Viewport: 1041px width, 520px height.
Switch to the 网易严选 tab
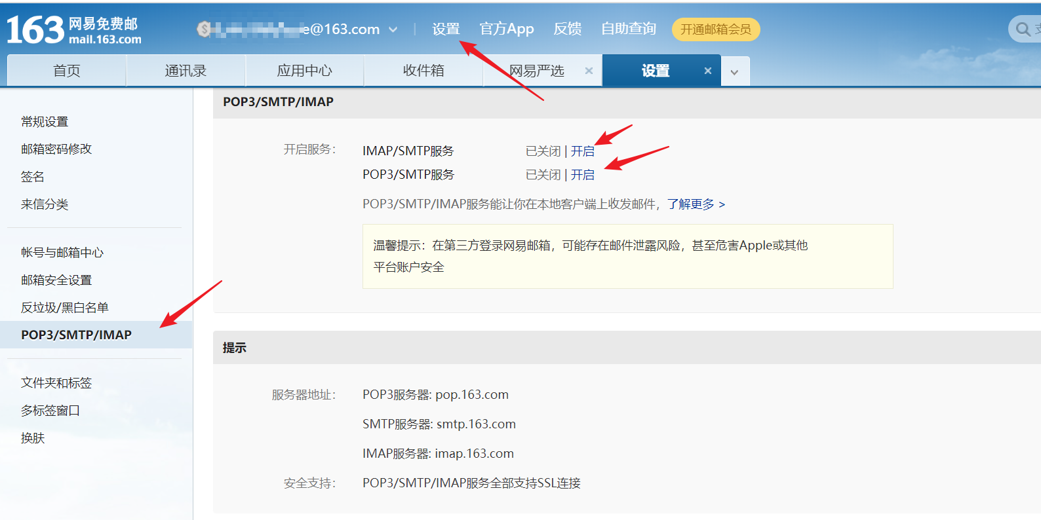537,71
